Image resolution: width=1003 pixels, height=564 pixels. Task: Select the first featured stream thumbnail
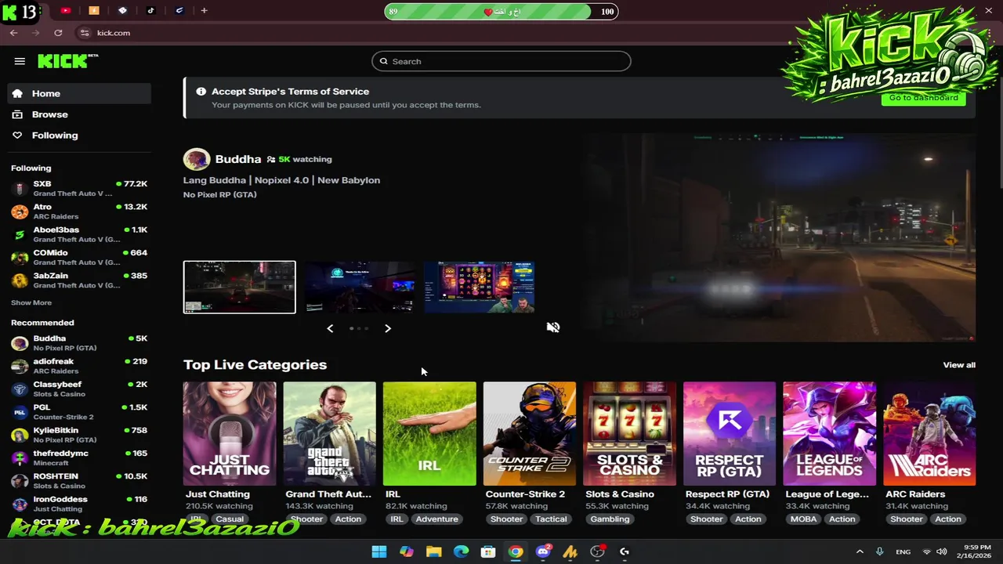point(240,287)
